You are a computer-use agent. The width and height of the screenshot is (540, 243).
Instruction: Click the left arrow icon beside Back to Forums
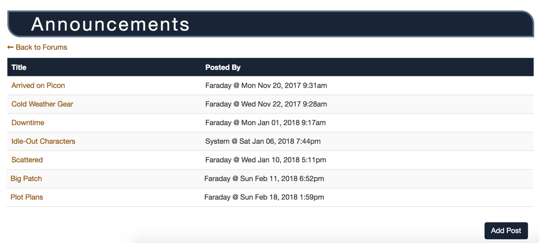click(x=10, y=47)
